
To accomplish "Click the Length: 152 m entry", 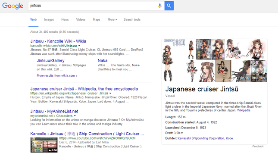I will tap(175, 117).
